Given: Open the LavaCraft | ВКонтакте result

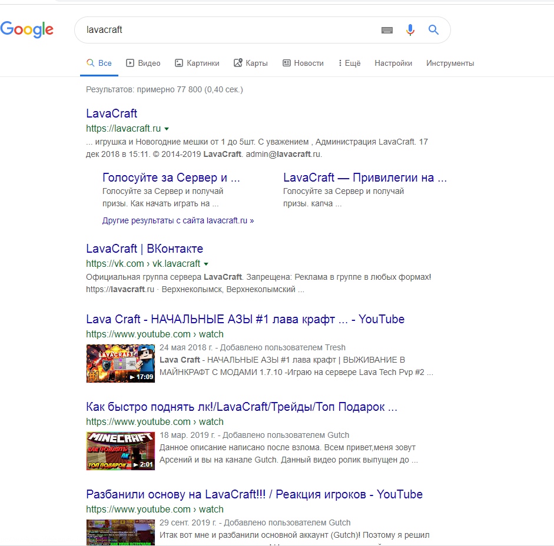Looking at the screenshot, I should click(144, 249).
